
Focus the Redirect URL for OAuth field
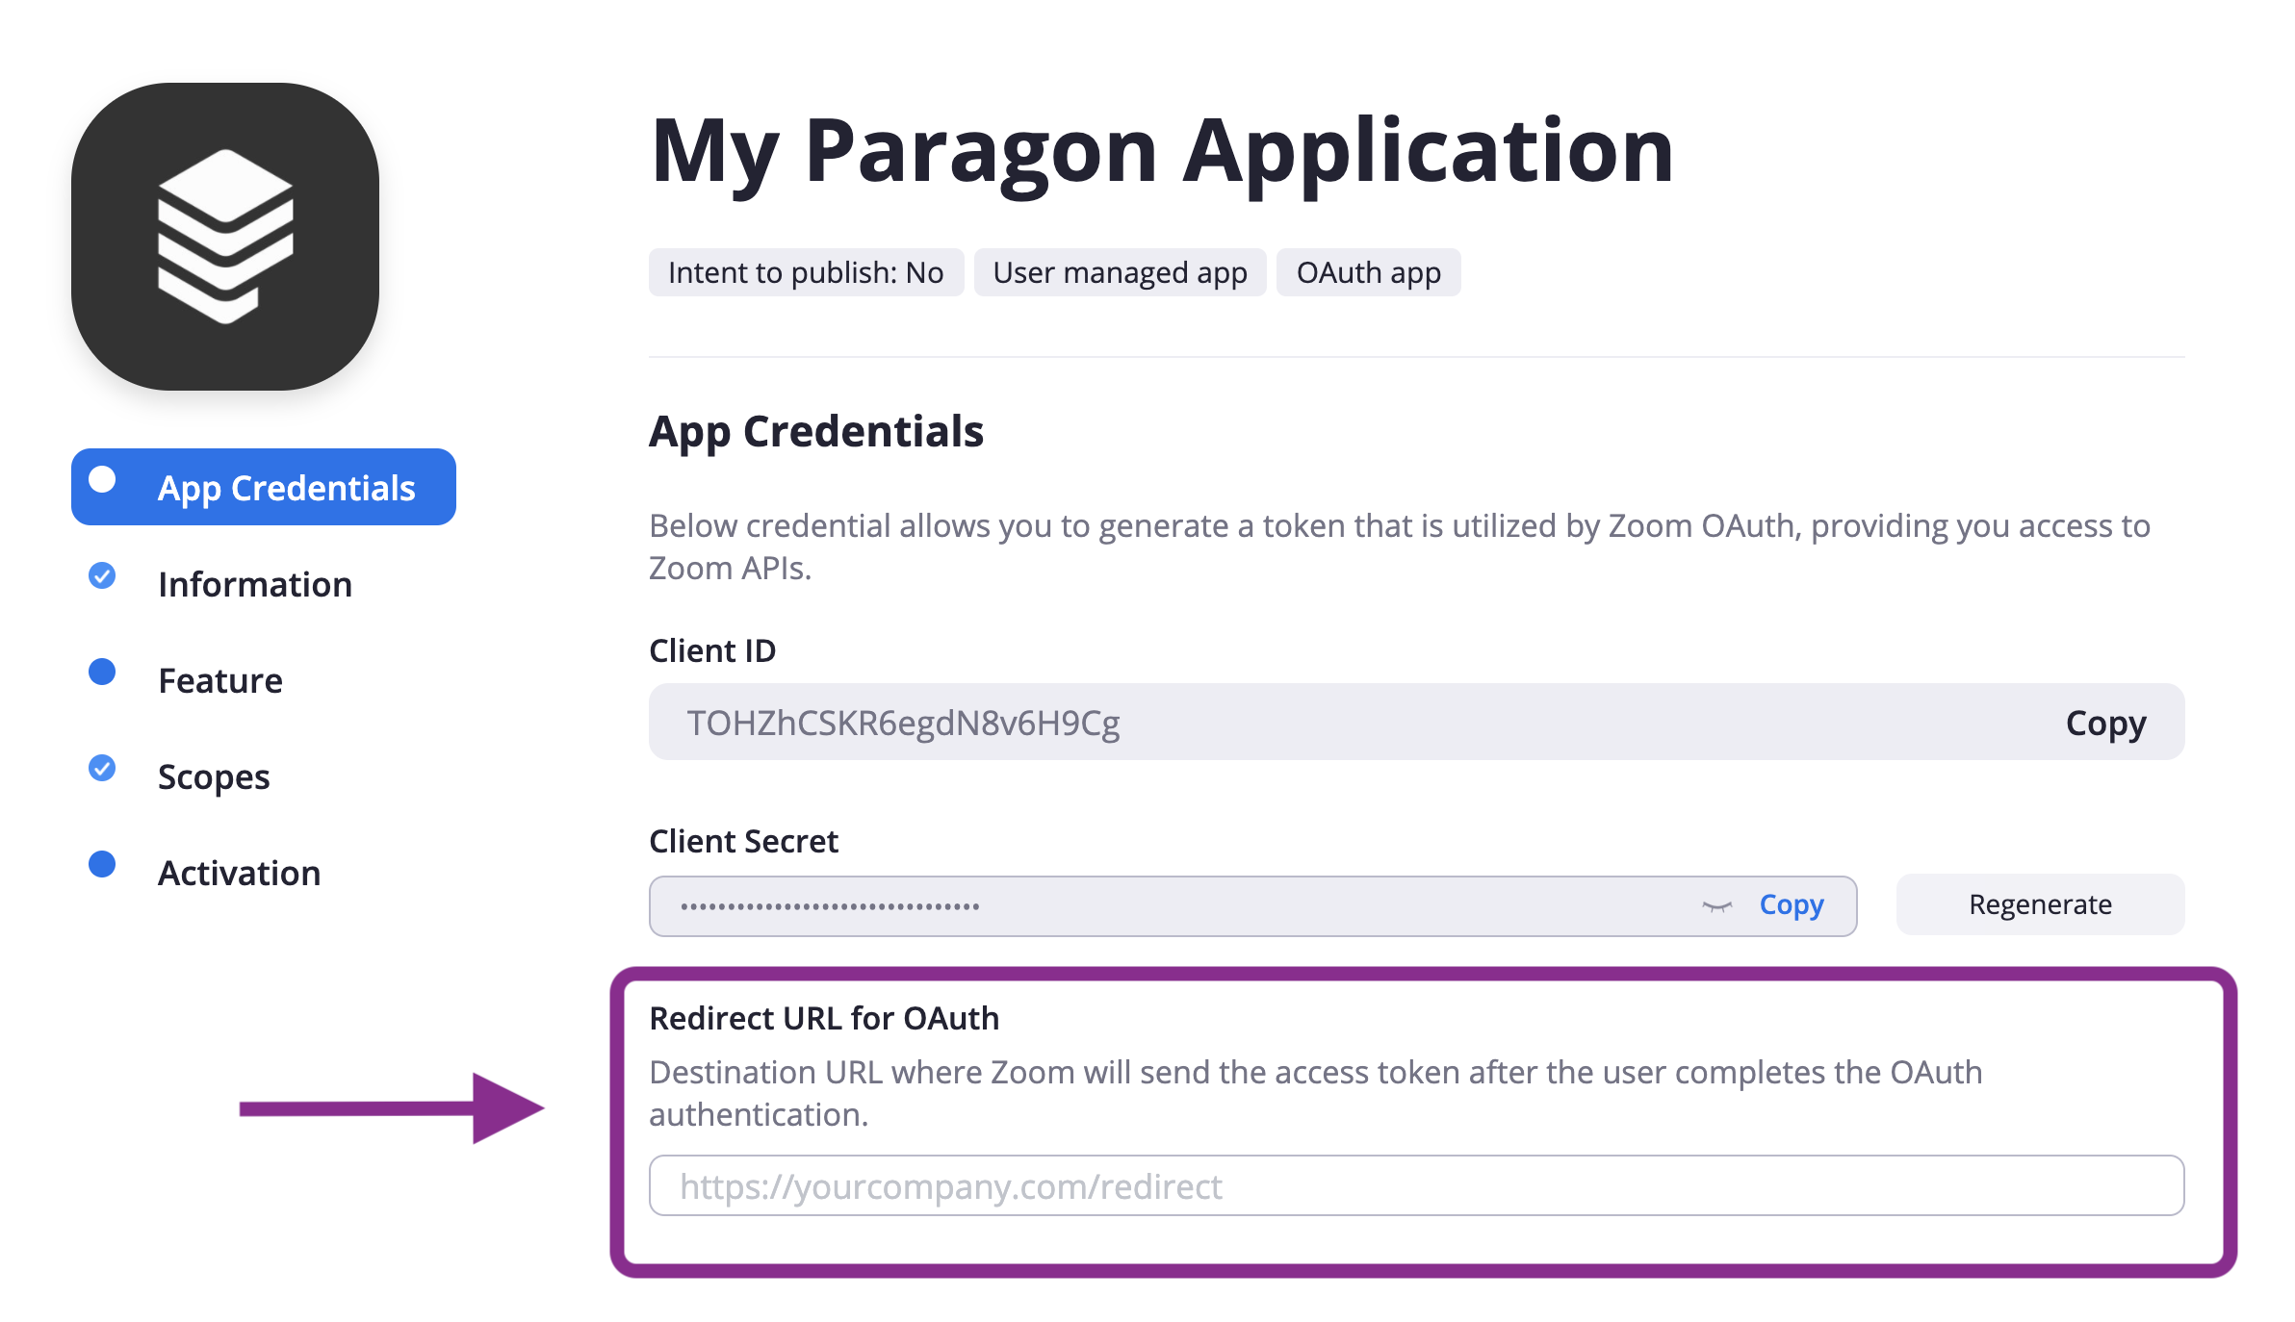pos(1417,1185)
